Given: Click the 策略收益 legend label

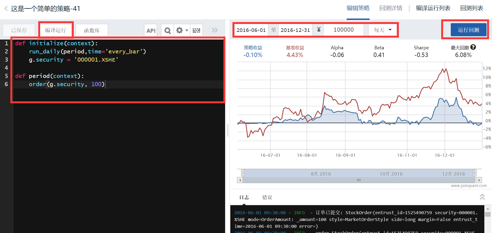Looking at the screenshot, I should [253, 48].
